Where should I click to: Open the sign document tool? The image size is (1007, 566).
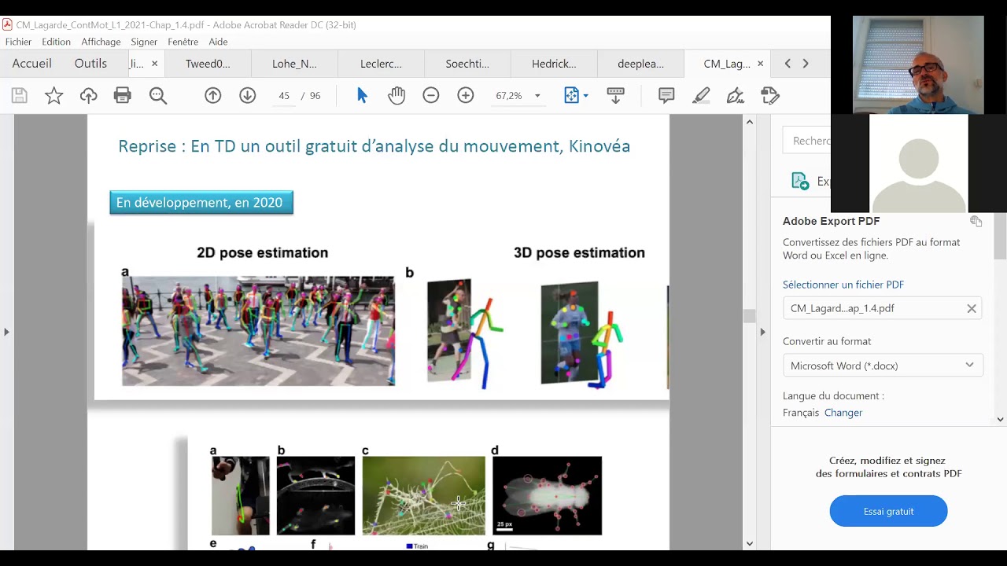(x=736, y=96)
